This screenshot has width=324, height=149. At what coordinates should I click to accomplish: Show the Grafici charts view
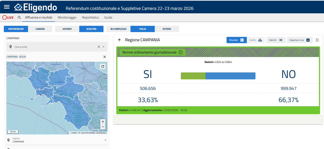tap(256, 40)
